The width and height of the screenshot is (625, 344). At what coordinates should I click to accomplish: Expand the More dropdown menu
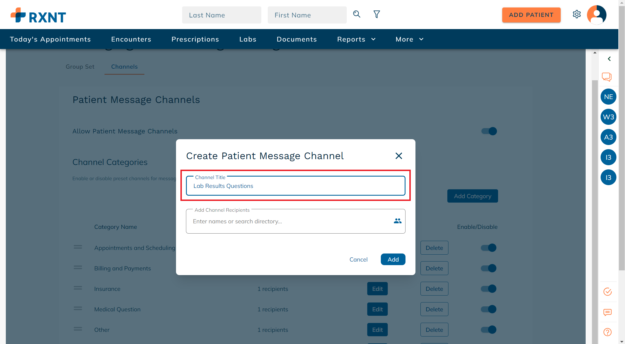[x=410, y=39]
